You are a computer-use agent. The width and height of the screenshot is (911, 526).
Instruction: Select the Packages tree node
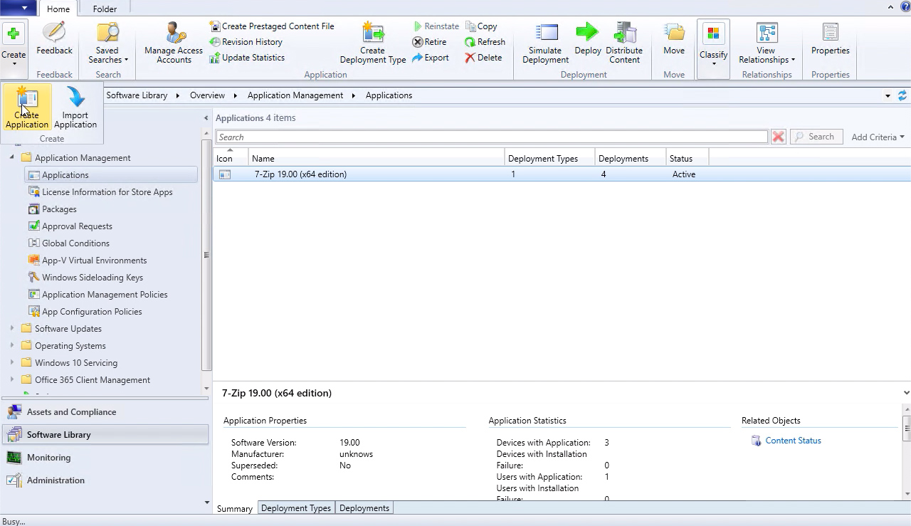point(52,209)
